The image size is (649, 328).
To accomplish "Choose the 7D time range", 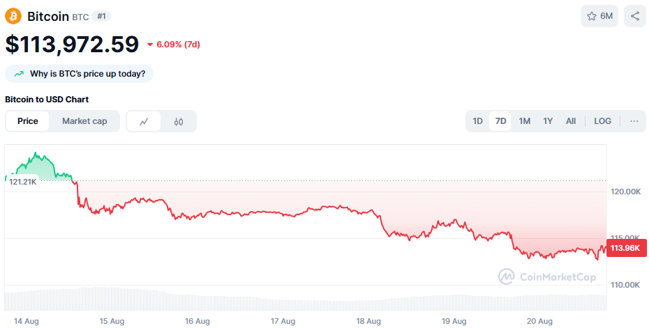I will (500, 121).
